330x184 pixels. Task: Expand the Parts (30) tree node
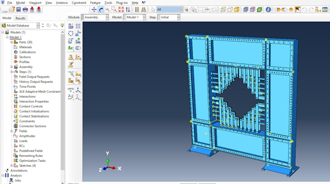tap(12, 42)
